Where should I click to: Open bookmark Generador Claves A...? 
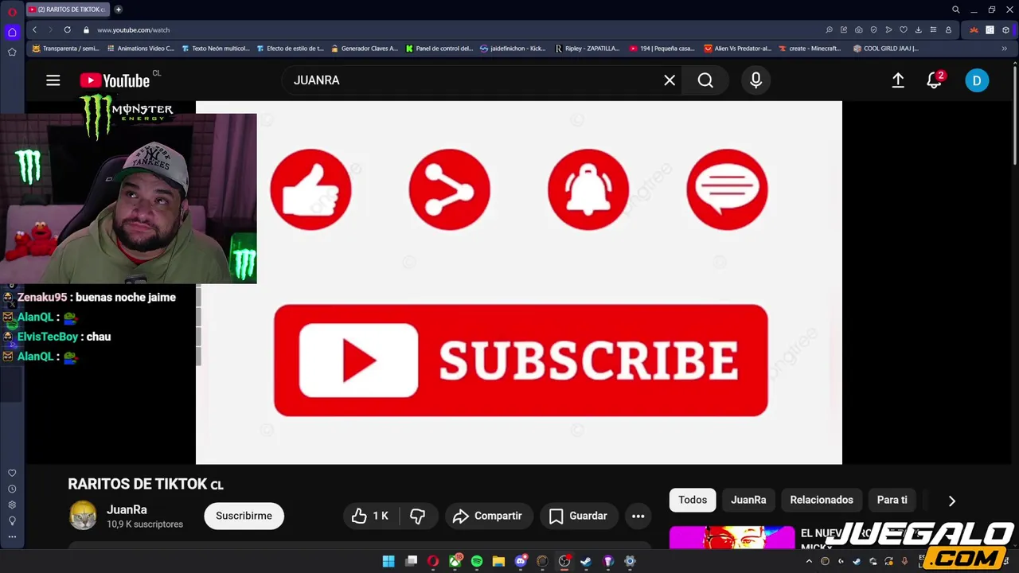(363, 49)
